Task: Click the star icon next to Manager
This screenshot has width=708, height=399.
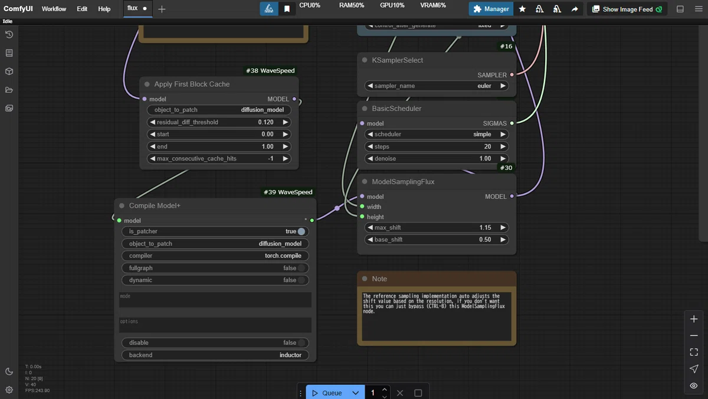Action: (522, 9)
